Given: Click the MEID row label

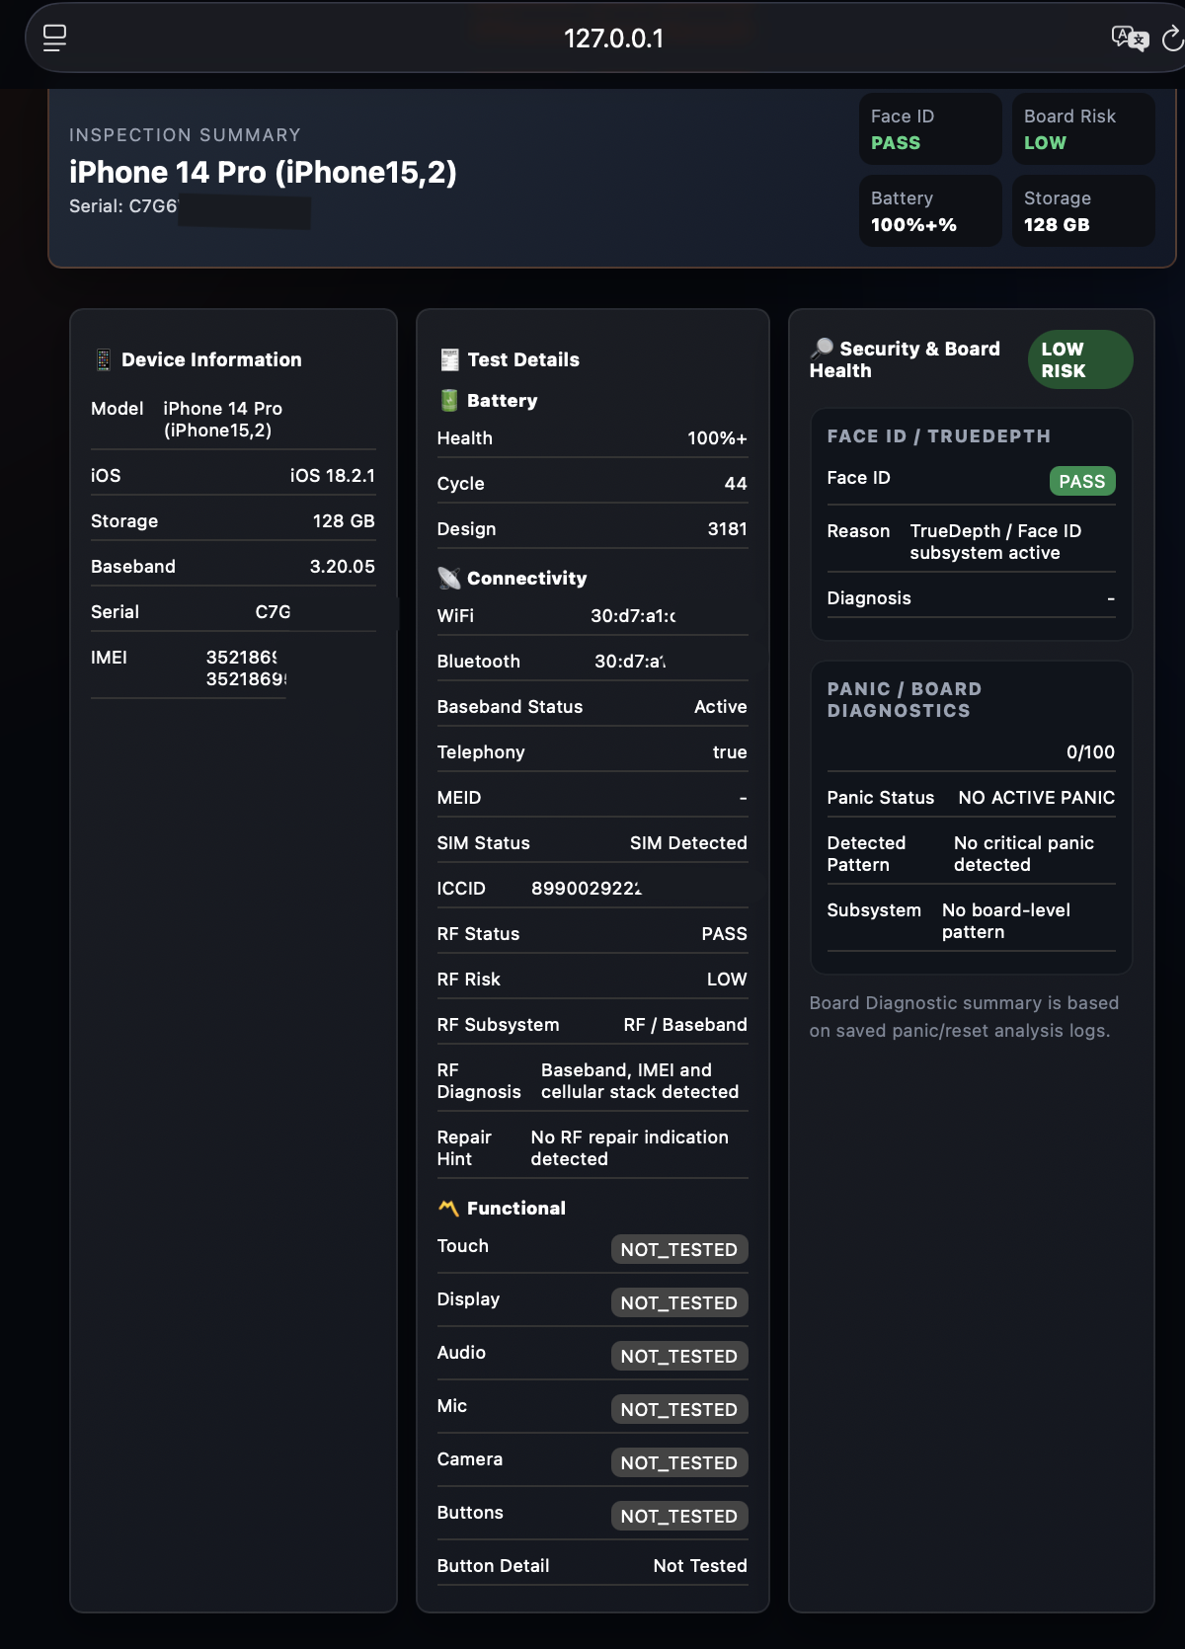Looking at the screenshot, I should [459, 797].
